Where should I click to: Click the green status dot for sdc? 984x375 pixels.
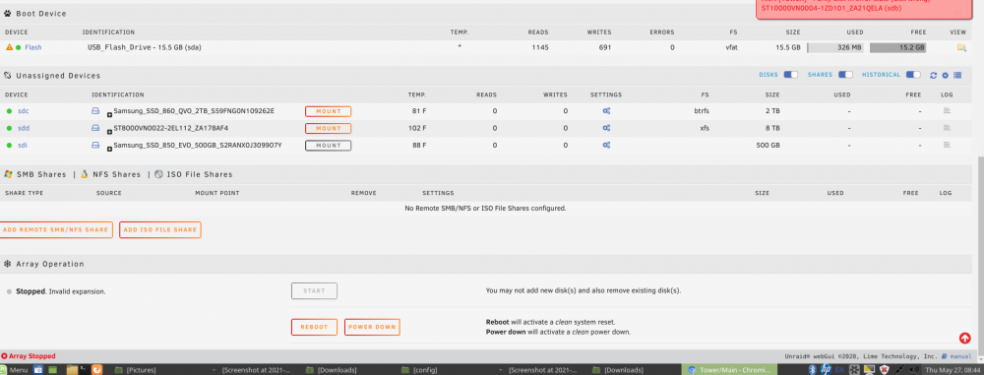point(10,111)
